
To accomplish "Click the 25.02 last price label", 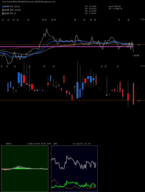I will click(136, 56).
